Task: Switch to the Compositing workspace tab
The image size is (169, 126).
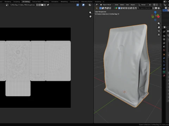Action: pos(74,2)
